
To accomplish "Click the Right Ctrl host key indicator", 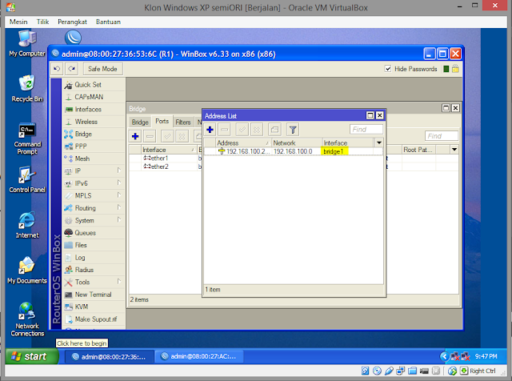I will pos(482,371).
